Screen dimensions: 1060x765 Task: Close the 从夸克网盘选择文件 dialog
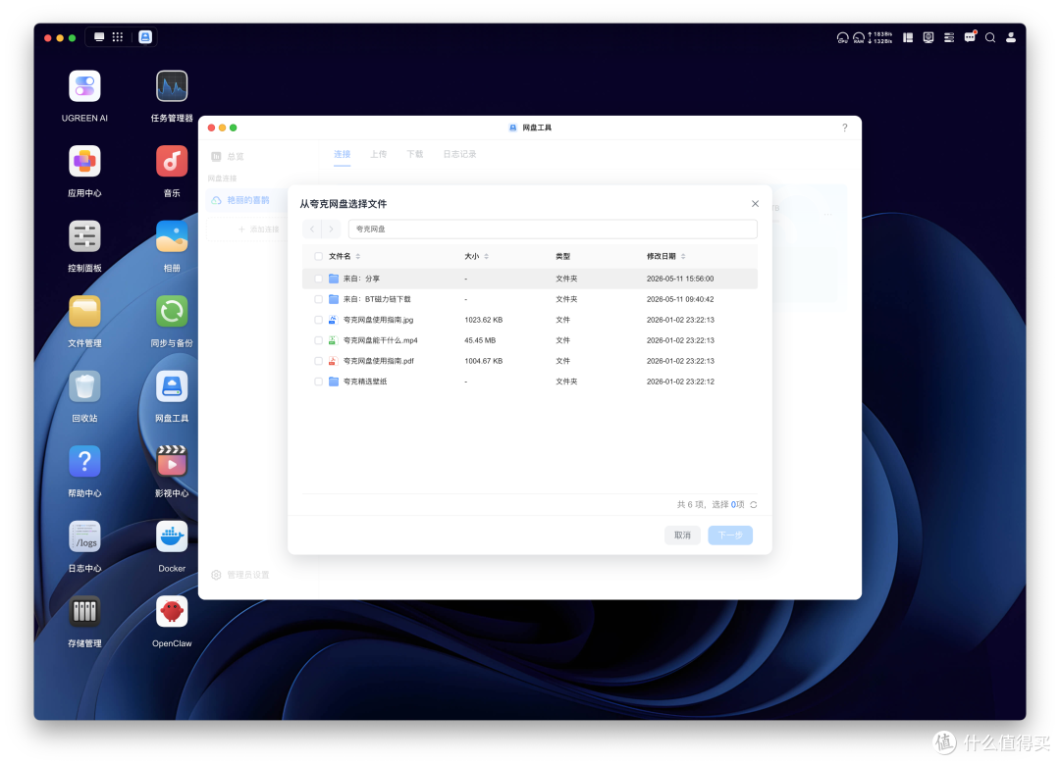coord(755,203)
